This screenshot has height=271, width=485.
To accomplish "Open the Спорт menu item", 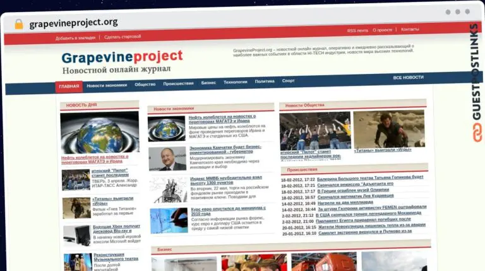I will click(x=288, y=81).
